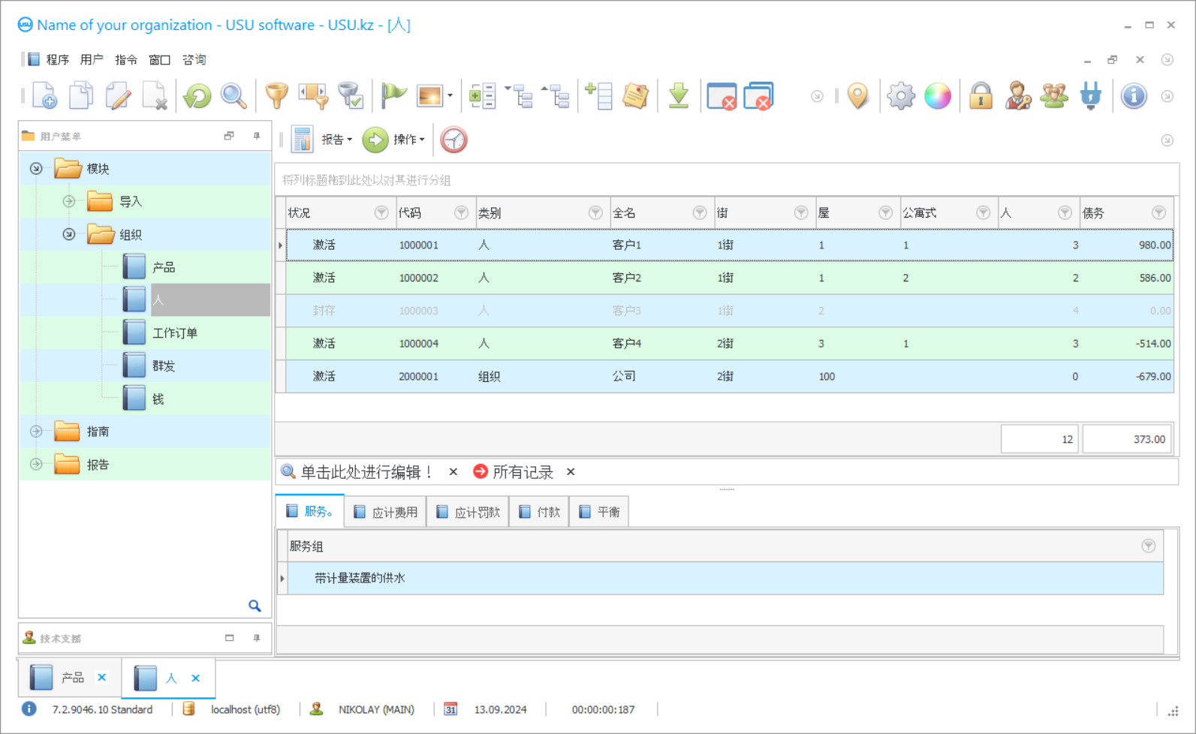Expand the 导入 tree folder
Screen dimensions: 1196x734
pos(68,201)
